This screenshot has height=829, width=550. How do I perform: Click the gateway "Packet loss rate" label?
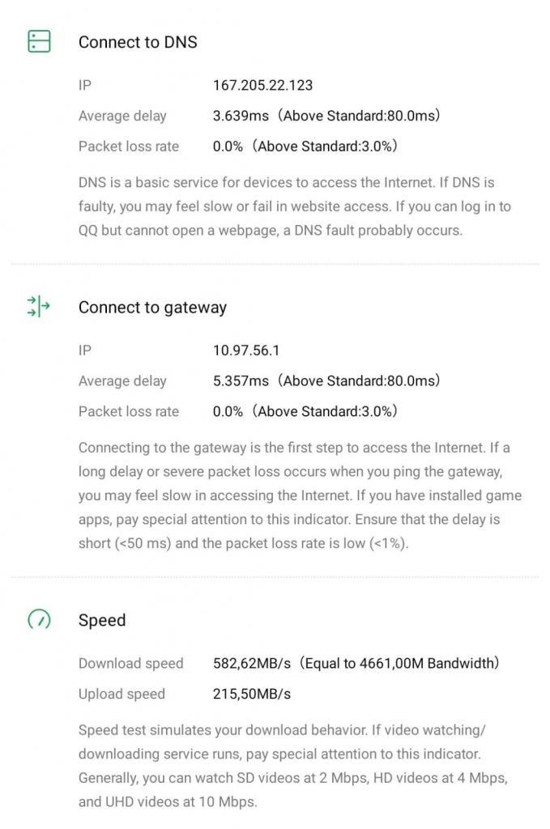pyautogui.click(x=128, y=411)
